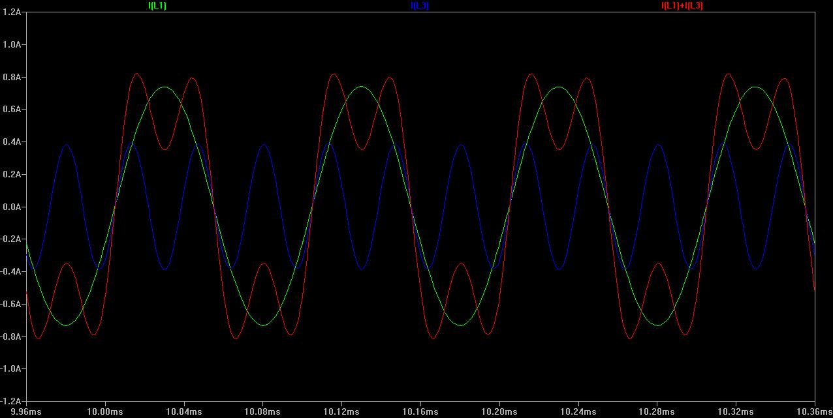This screenshot has width=833, height=418.
Task: Click the -0.8A vertical axis label
Action: click(x=12, y=336)
